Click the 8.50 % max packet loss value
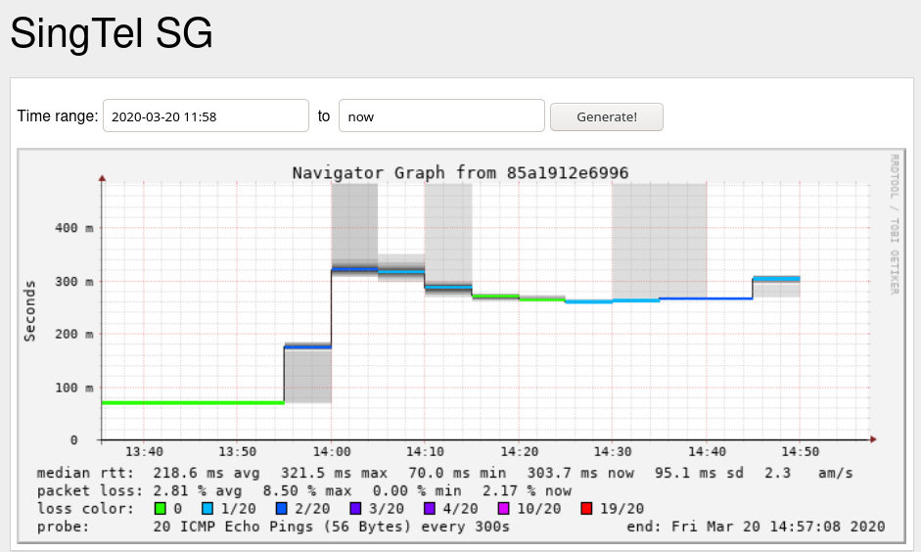 (x=306, y=491)
